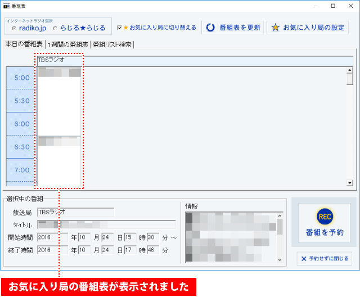Click the 番組表を更新 button label
This screenshot has height=297, width=360.
click(240, 28)
